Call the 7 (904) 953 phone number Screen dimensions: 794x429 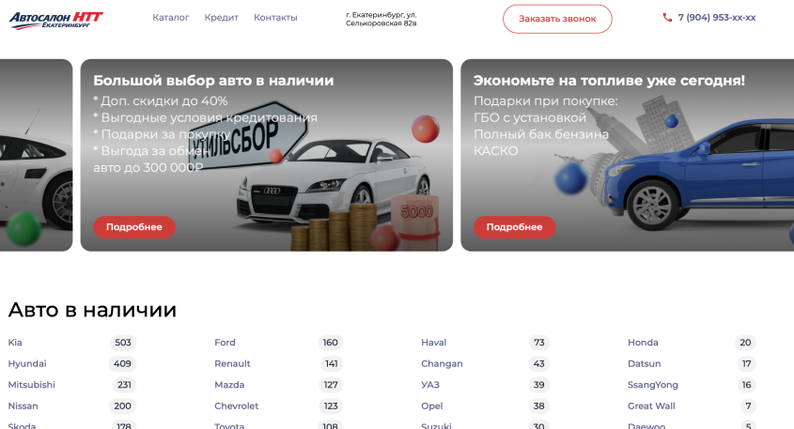[x=717, y=18]
